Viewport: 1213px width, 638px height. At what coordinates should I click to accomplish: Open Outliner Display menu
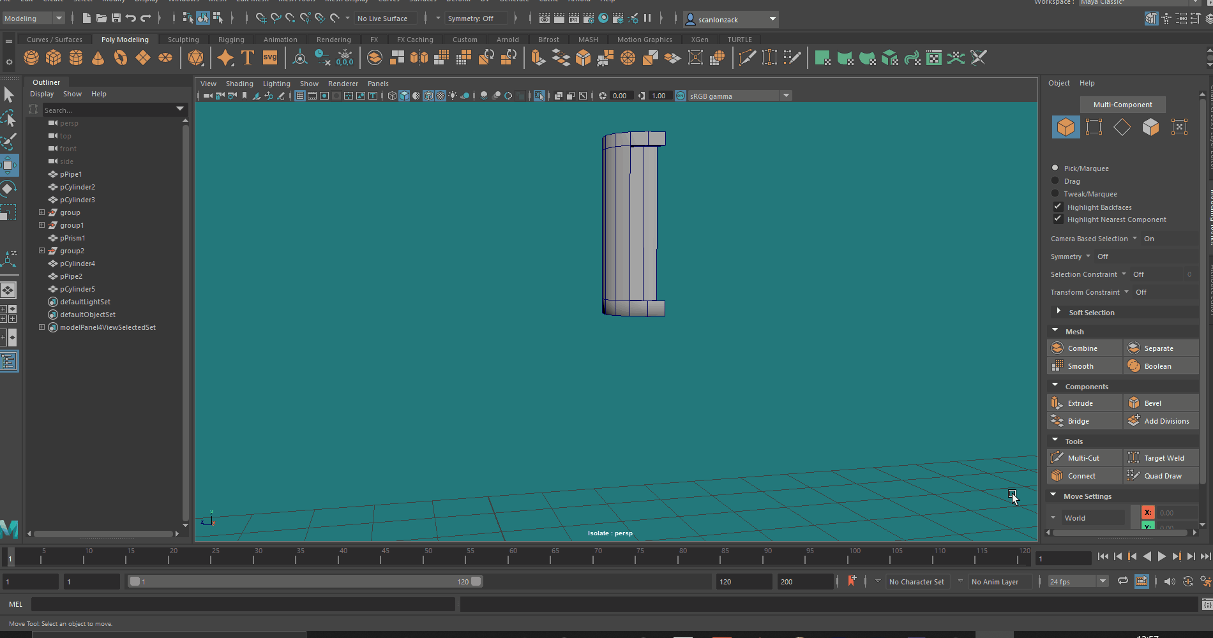42,94
